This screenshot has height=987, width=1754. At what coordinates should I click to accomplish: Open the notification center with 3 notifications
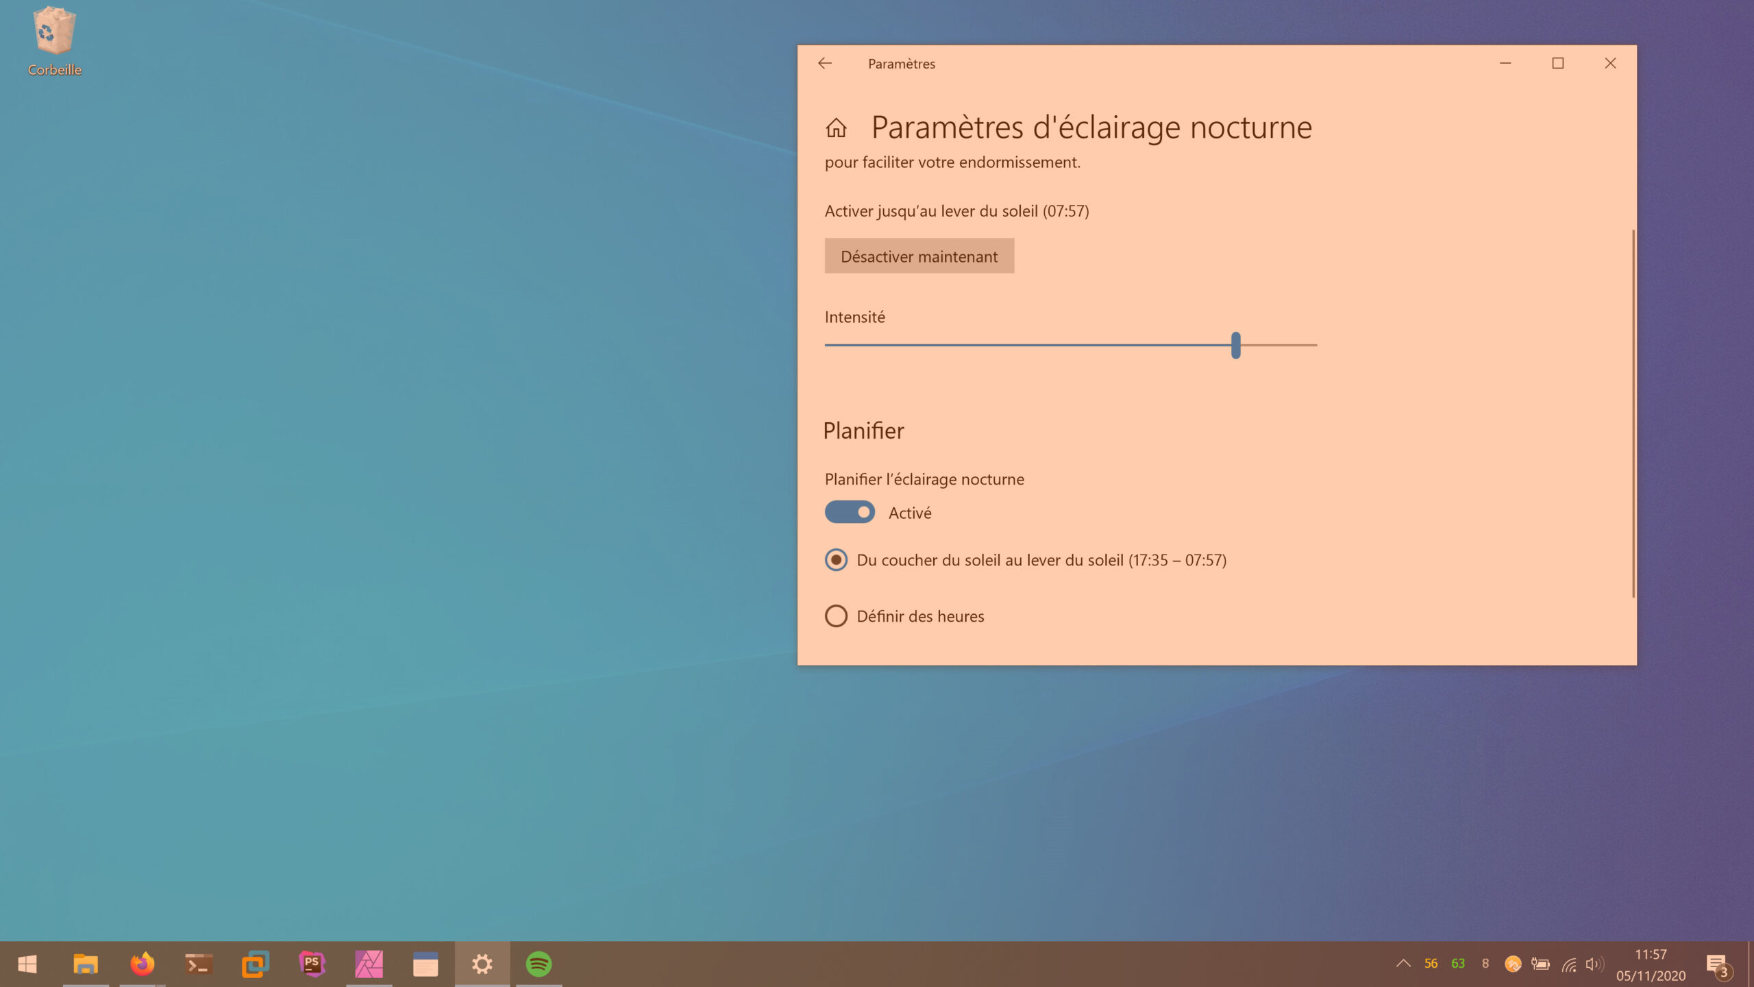1718,965
